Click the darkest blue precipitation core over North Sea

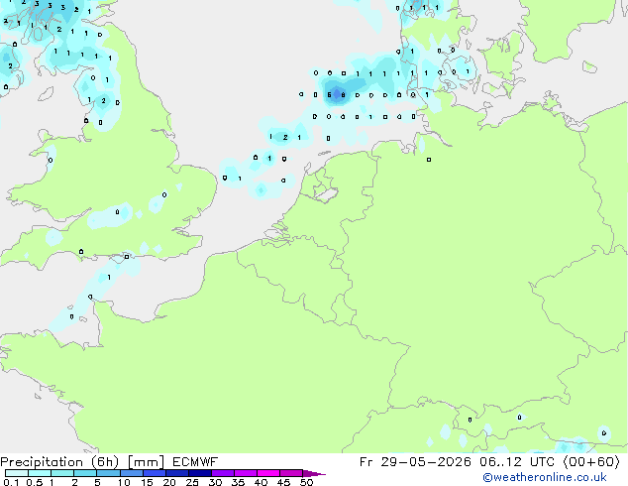pos(337,94)
